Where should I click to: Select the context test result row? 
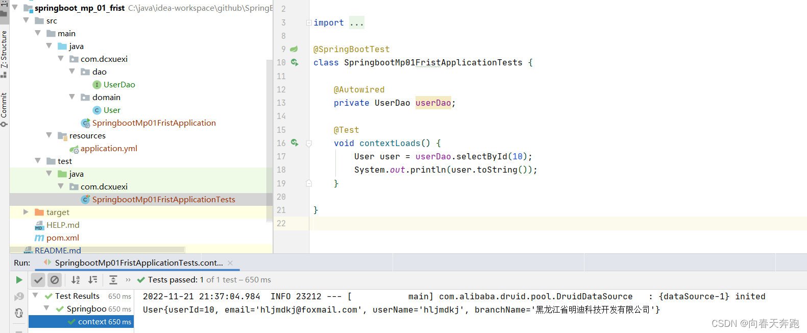pyautogui.click(x=81, y=322)
